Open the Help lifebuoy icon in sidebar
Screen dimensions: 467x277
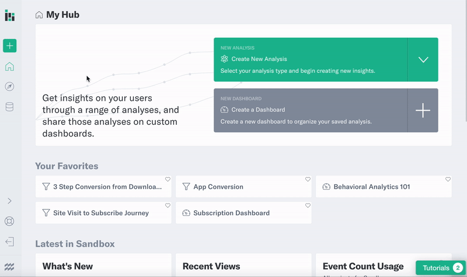point(9,222)
